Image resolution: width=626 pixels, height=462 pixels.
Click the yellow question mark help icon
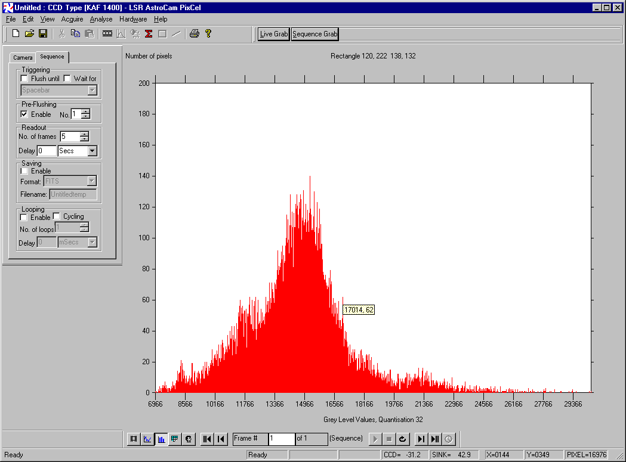(208, 34)
